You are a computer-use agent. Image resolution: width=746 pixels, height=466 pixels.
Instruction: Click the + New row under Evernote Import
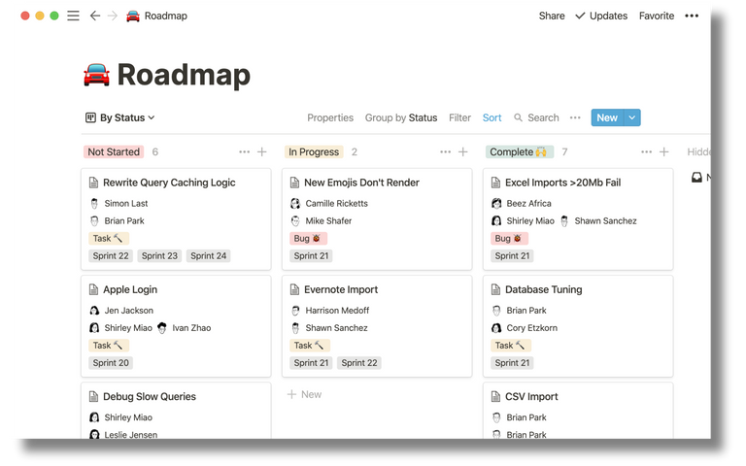[304, 394]
